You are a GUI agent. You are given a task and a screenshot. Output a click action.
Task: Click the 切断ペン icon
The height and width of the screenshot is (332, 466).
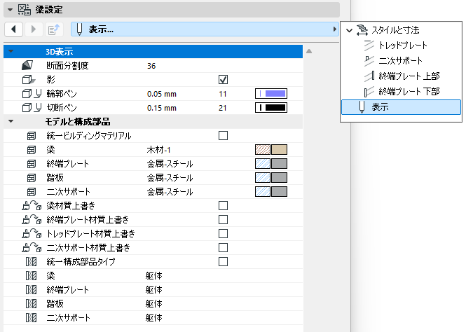click(x=32, y=107)
